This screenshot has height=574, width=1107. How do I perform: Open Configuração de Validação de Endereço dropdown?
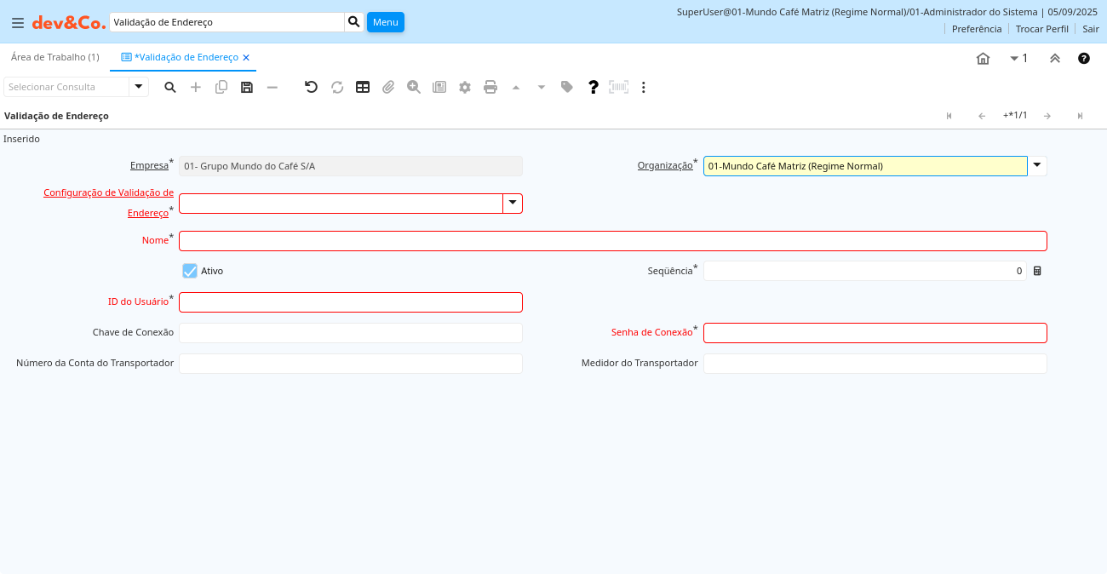tap(513, 204)
